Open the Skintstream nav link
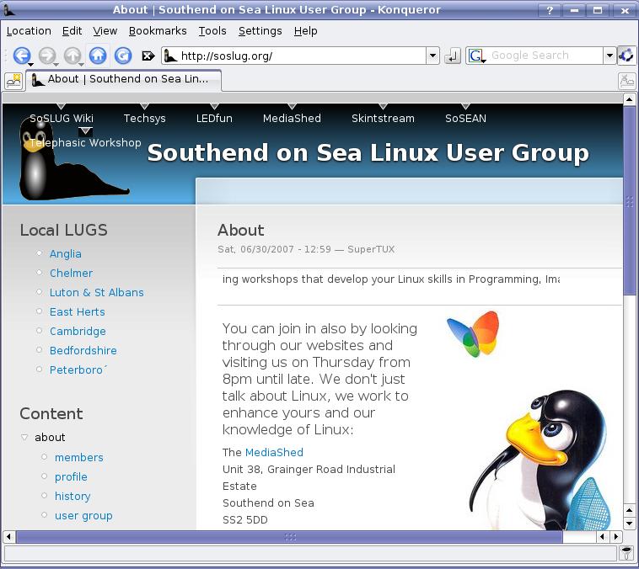Screen dimensions: 639x569 pos(383,119)
